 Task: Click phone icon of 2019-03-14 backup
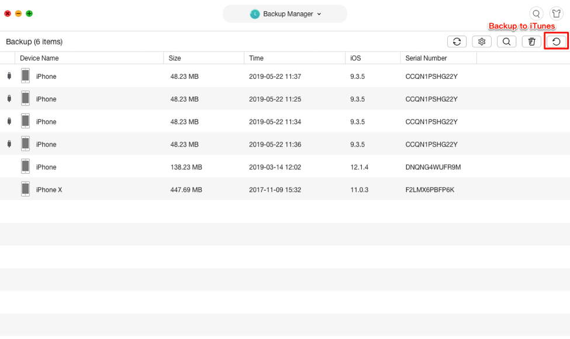click(x=26, y=167)
